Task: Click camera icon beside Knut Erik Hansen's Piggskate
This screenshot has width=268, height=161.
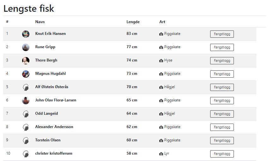Action: point(161,34)
